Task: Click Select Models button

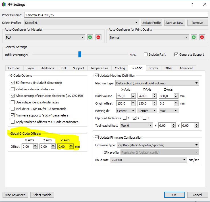Action: click(42, 195)
